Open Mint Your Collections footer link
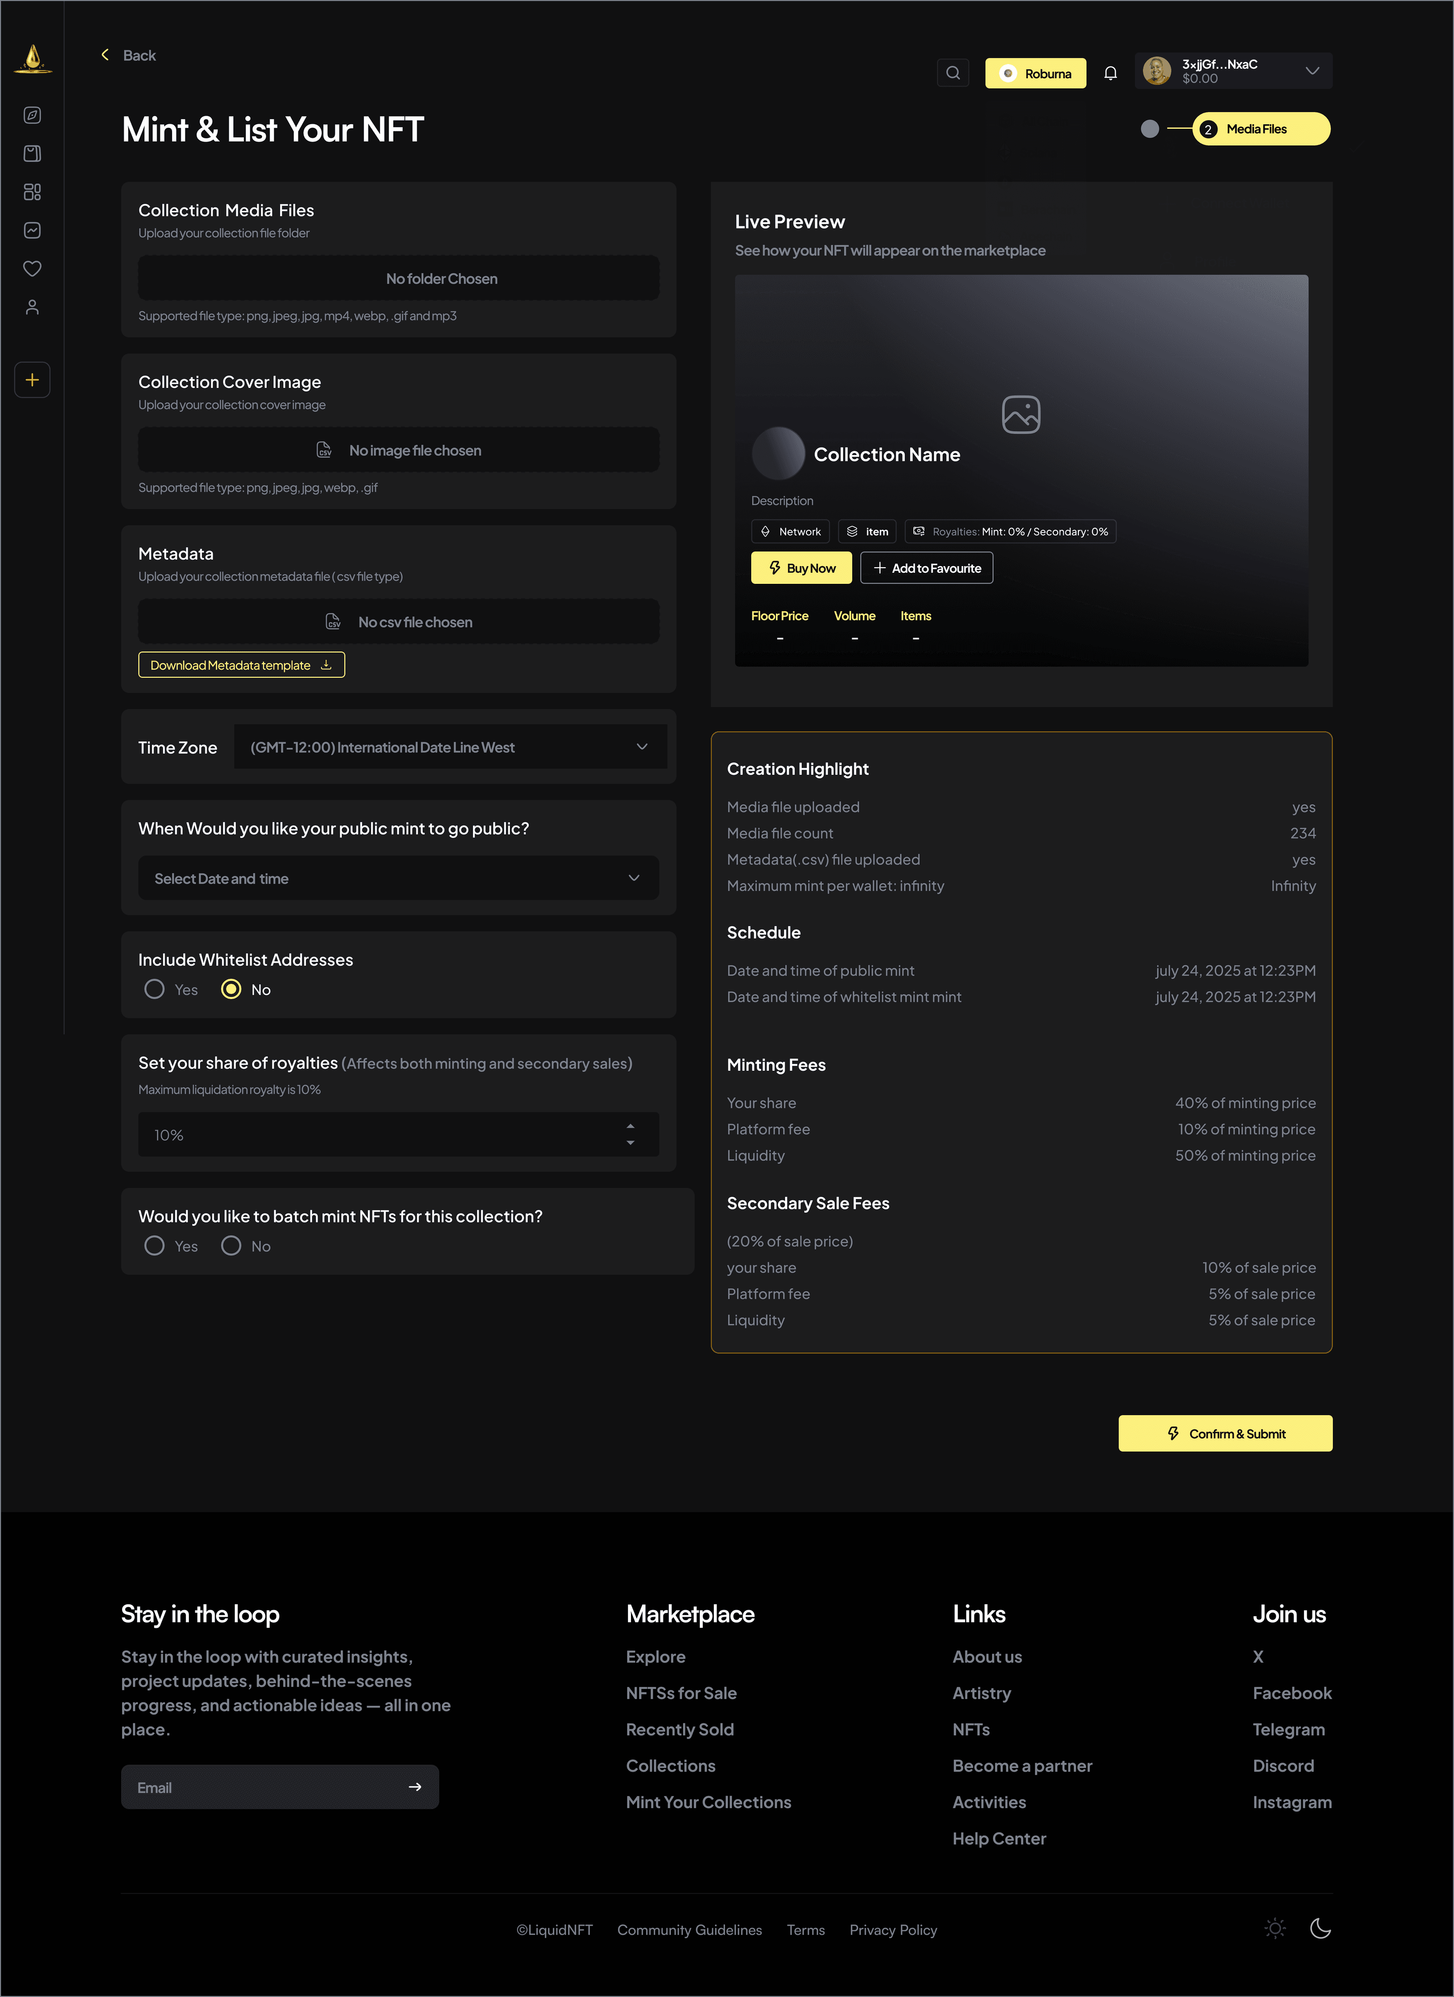 [x=708, y=1802]
